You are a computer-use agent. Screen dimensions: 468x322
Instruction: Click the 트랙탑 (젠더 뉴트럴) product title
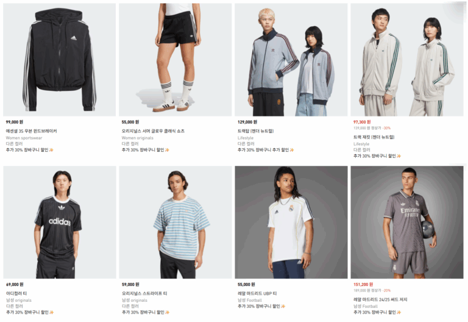[x=255, y=131]
